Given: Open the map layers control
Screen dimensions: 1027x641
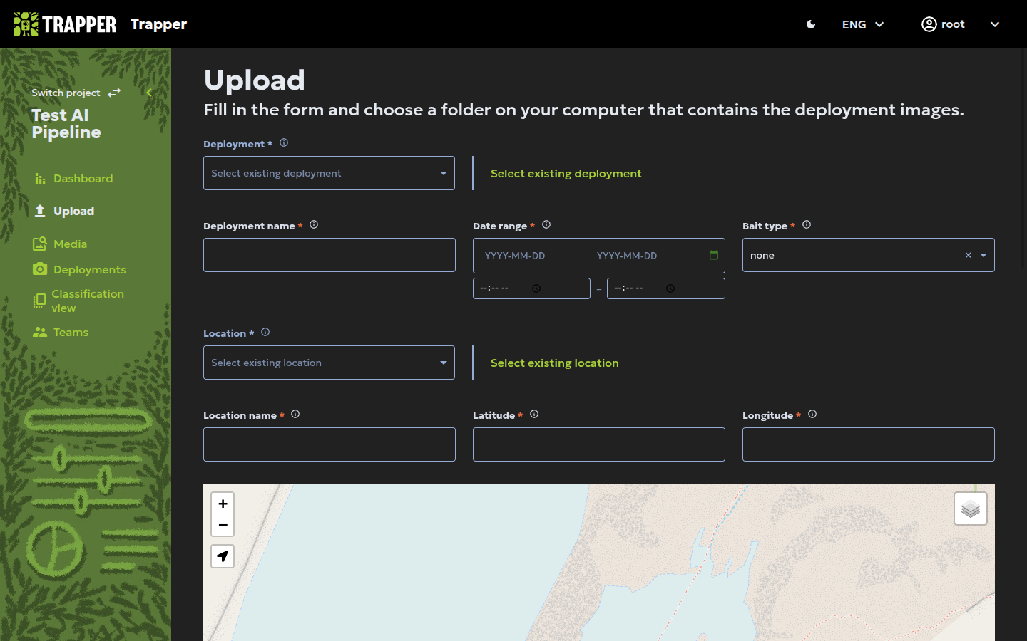Looking at the screenshot, I should (x=971, y=509).
